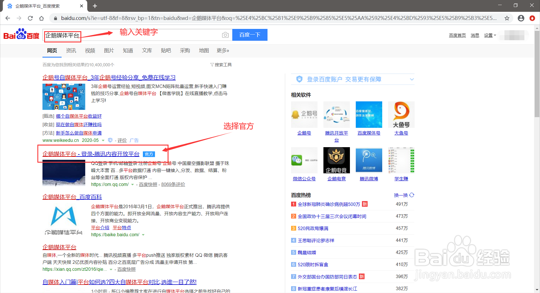The height and width of the screenshot is (293, 540).
Task: Open the 平台介绍 sub-link
Action: coord(100,228)
